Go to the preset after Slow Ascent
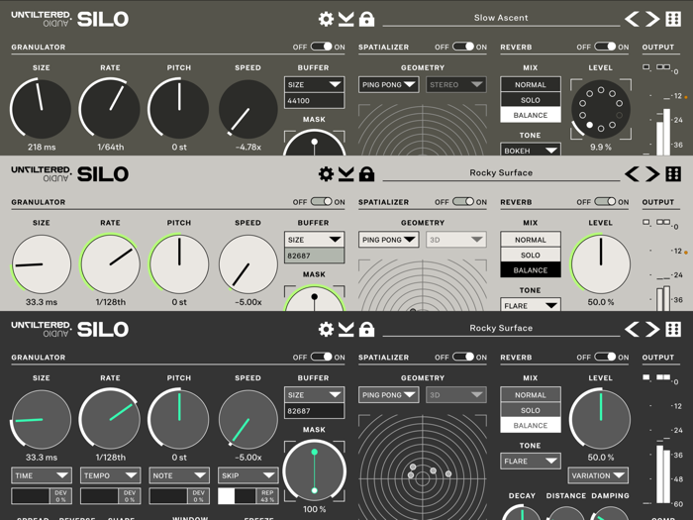This screenshot has width=693, height=520. coord(652,19)
